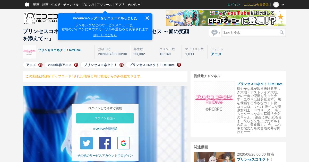Viewport: 309px width, 162px height.
Task: Click the user avatar icon
Action: [x=276, y=5]
